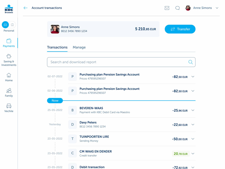The image size is (225, 169).
Task: Open the mail envelope icon
Action: point(167,8)
